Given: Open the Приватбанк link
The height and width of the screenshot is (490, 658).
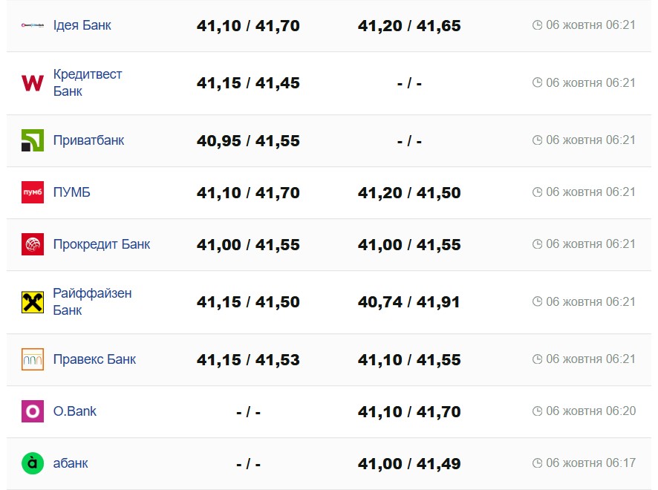Looking at the screenshot, I should click(x=88, y=140).
